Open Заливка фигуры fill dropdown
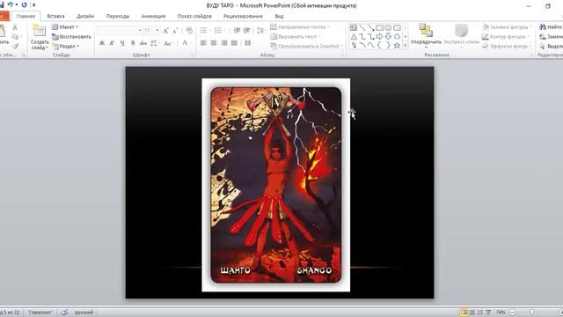563x317 pixels. coord(507,27)
